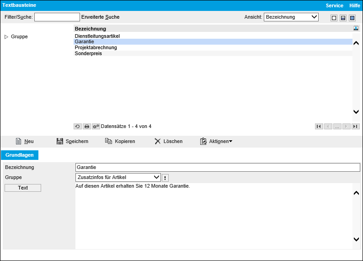This screenshot has height=261, width=363.
Task: Switch to split view layout icon
Action: (343, 18)
